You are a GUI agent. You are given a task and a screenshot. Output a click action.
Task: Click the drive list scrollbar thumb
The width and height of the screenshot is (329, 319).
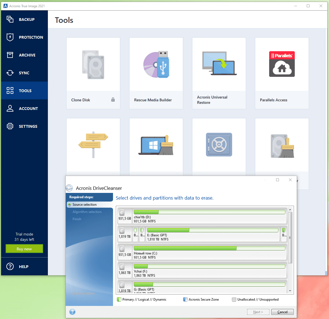290,237
